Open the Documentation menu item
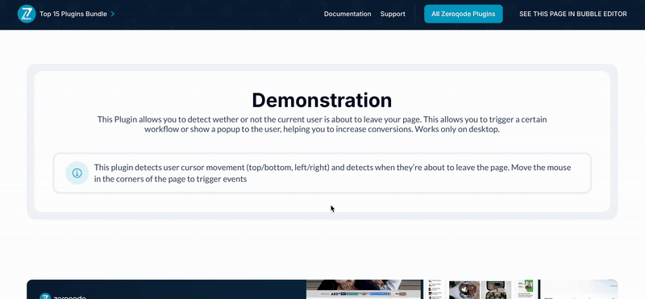 coord(347,14)
